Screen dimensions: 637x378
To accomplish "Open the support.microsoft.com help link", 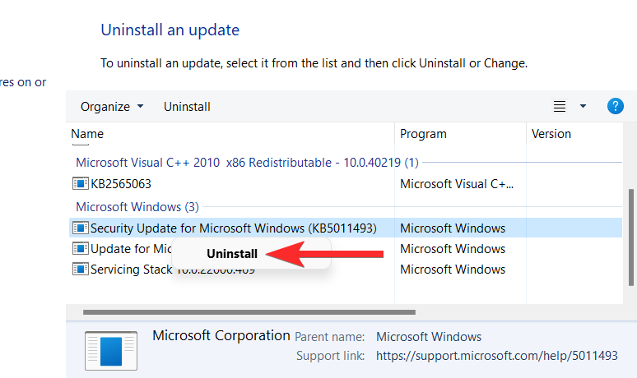I will click(496, 356).
